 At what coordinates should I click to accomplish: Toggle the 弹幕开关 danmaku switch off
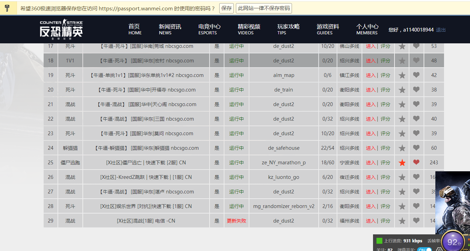[x=425, y=249]
